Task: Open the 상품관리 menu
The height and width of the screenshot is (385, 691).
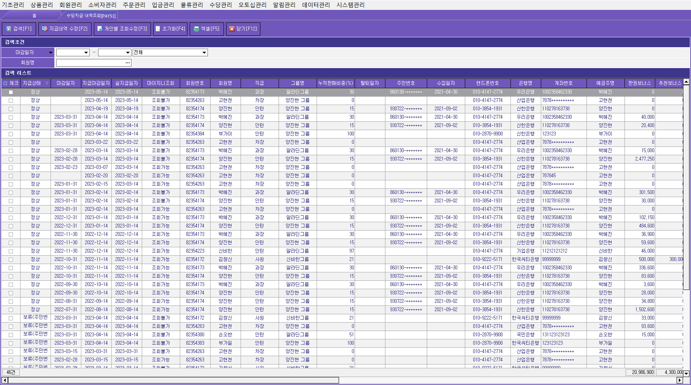Action: 42,5
